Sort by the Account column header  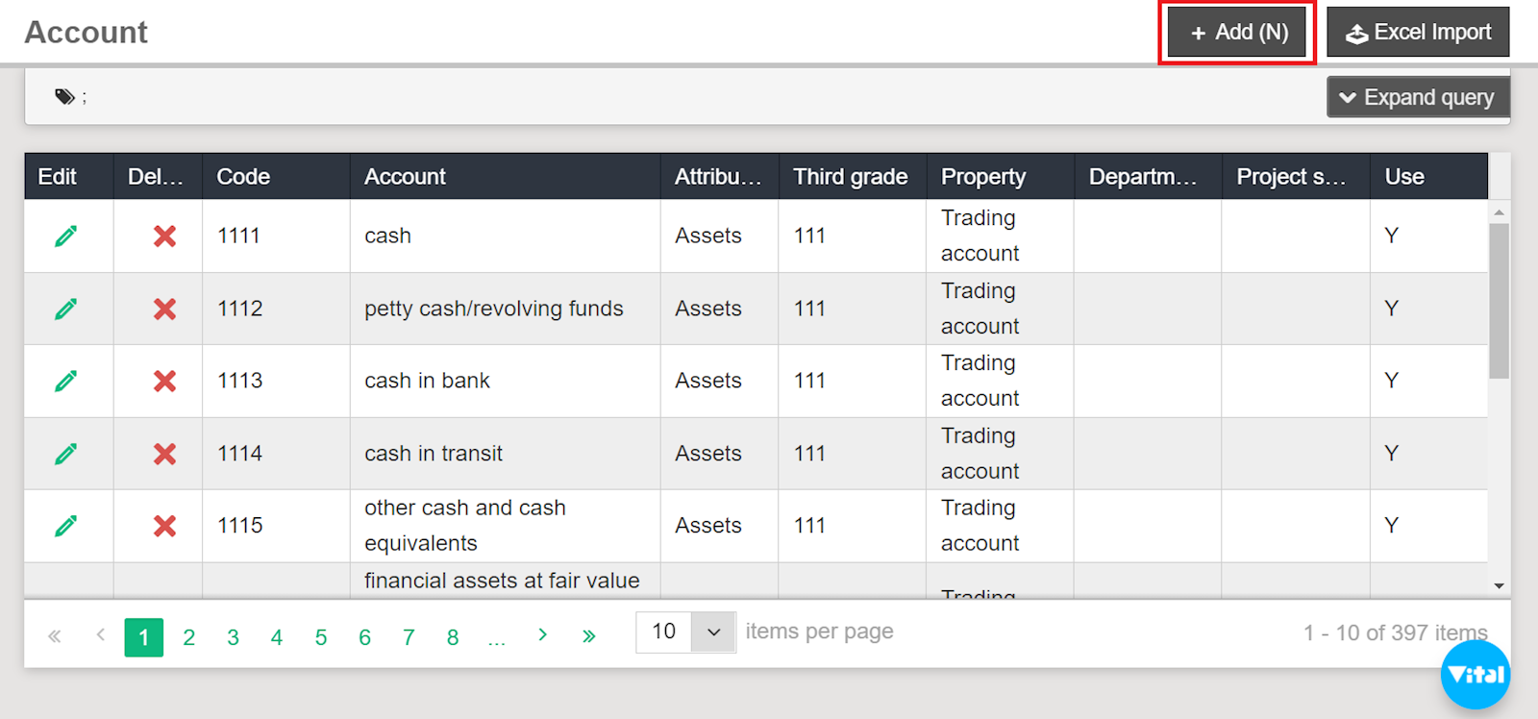[405, 177]
